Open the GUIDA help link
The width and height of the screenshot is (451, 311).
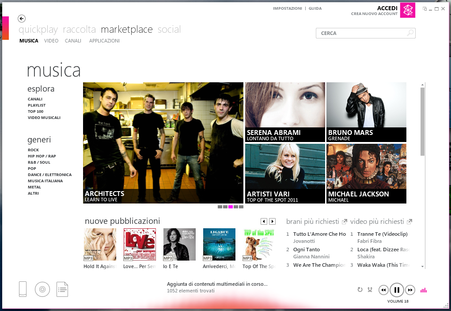315,8
